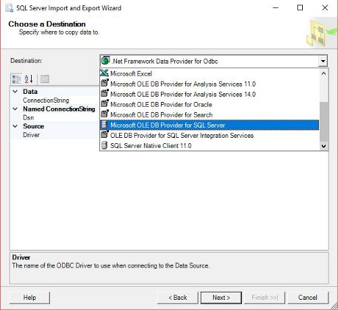Click the globe icon in Destination box

pyautogui.click(x=105, y=61)
